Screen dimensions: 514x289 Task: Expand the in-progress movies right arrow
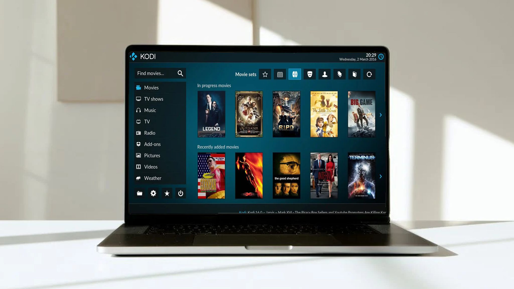tap(380, 115)
